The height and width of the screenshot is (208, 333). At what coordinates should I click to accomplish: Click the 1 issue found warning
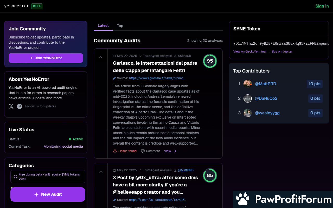pos(125,151)
